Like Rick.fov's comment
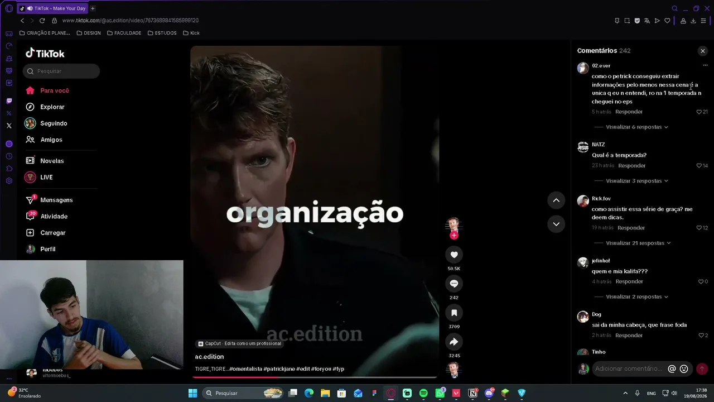 pyautogui.click(x=699, y=228)
